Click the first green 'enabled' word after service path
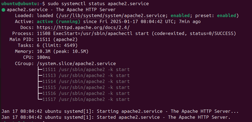The image size is (252, 122). (x=180, y=16)
